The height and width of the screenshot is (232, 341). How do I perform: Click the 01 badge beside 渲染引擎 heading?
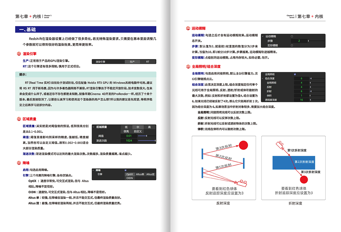click(x=19, y=54)
